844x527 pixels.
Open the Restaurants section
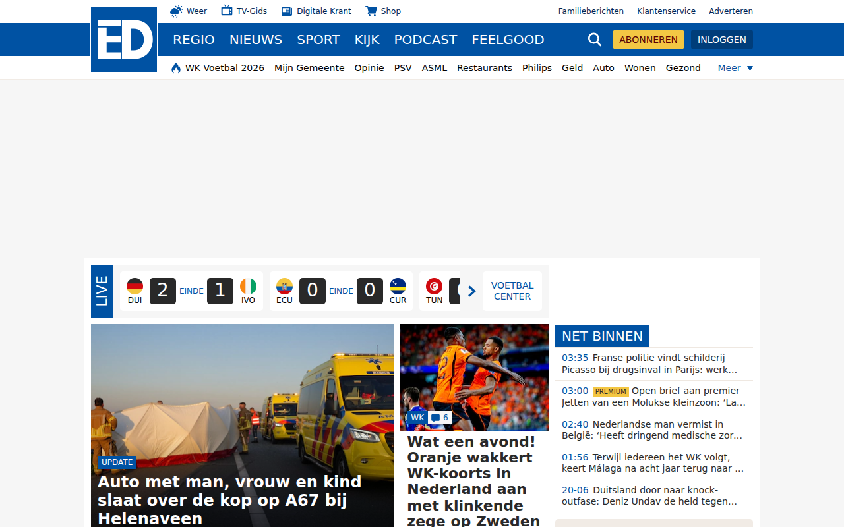click(x=485, y=68)
